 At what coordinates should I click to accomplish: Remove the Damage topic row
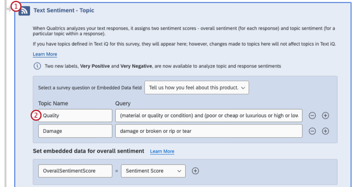tap(312, 131)
